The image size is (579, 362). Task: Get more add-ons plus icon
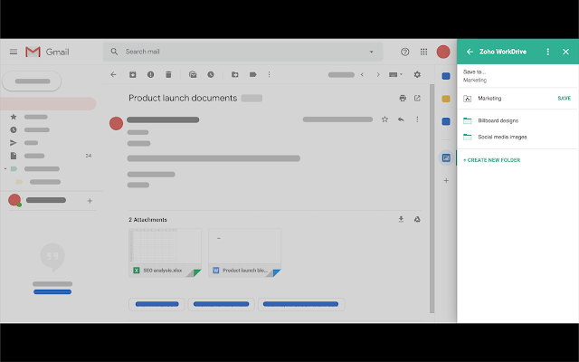coord(446,181)
